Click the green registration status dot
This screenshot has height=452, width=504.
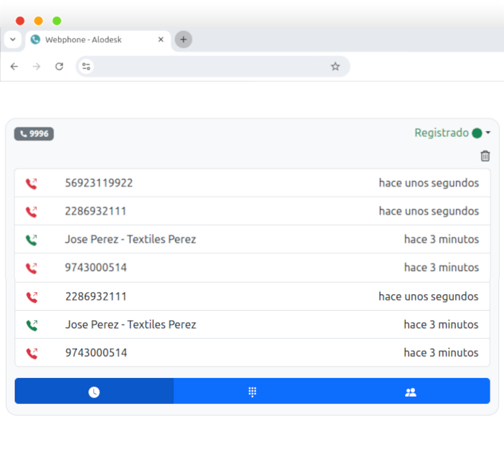click(x=477, y=133)
